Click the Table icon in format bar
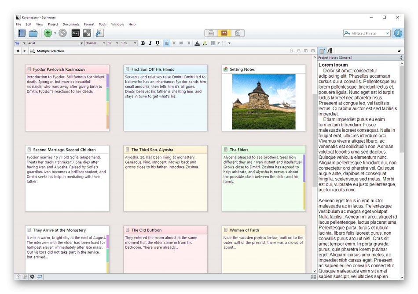 pos(213,43)
